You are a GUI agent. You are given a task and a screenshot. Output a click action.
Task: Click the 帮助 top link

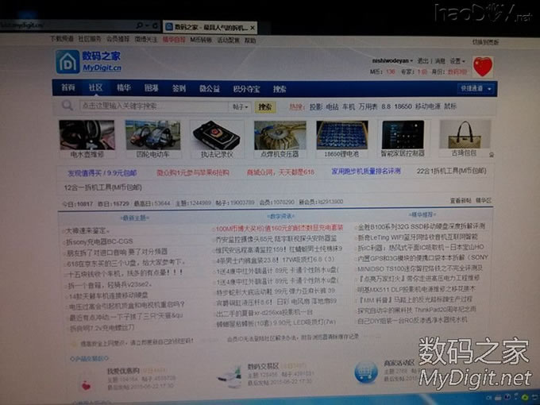coord(250,40)
